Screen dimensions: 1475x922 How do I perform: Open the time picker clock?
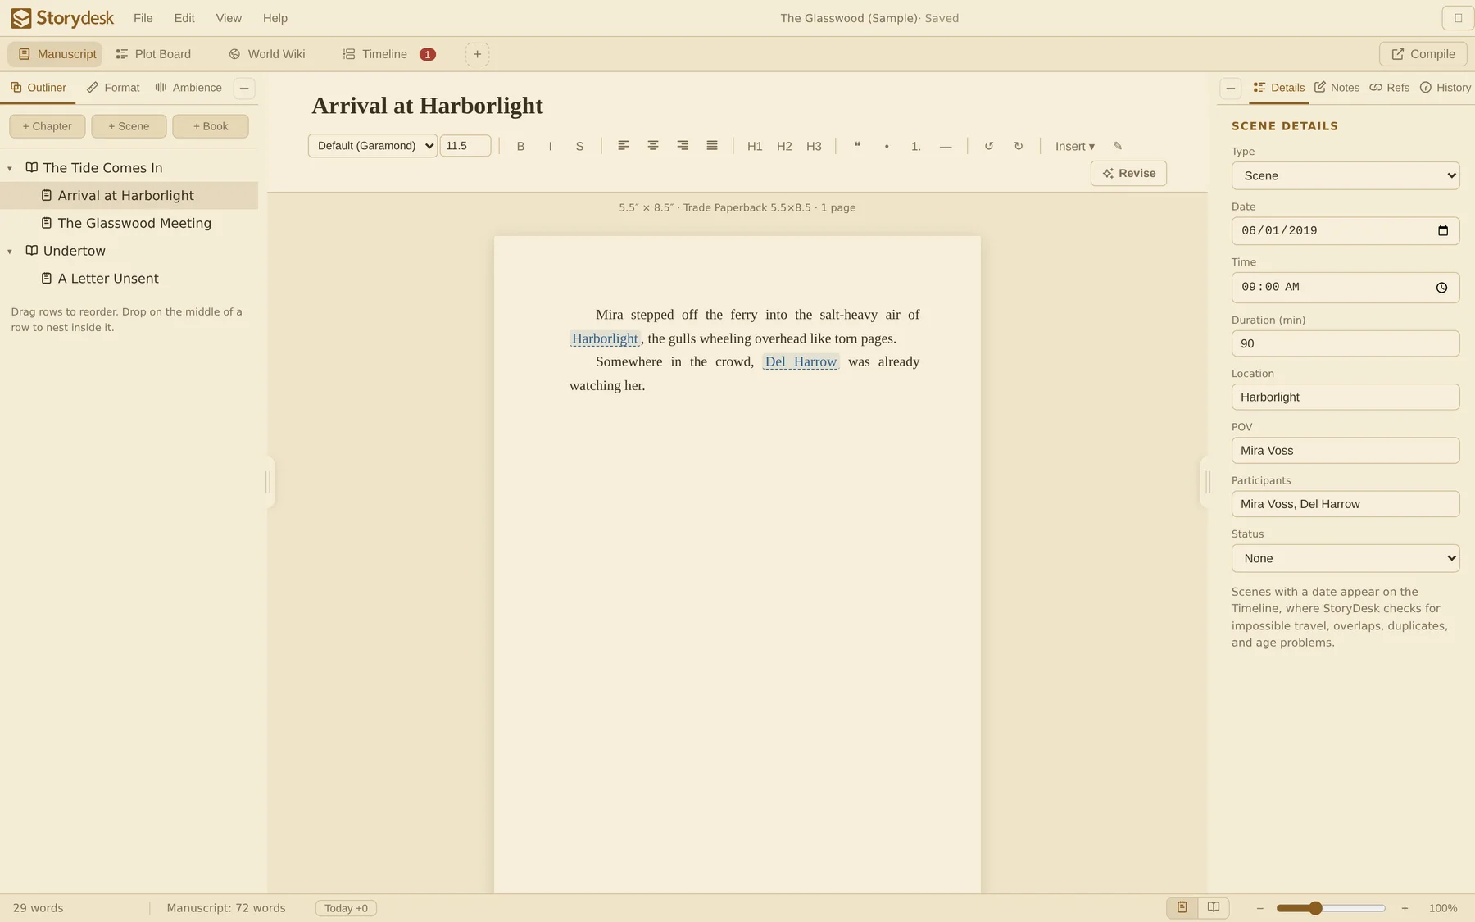pyautogui.click(x=1441, y=288)
